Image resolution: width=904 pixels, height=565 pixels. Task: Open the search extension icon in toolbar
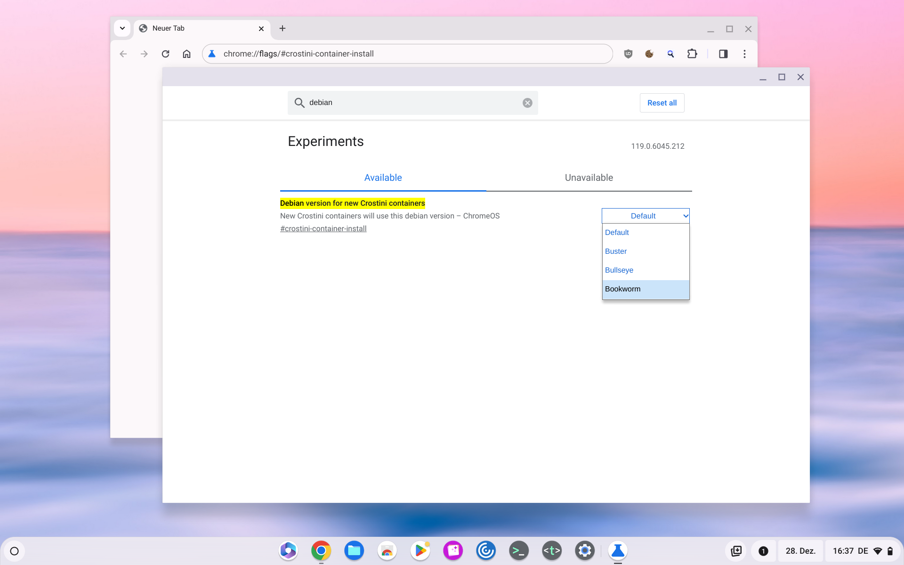click(670, 54)
